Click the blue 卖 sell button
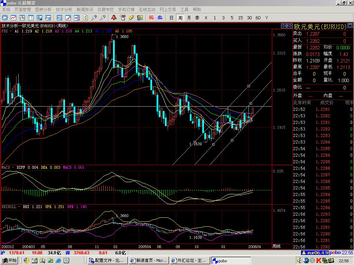The image size is (354, 265). (160, 18)
